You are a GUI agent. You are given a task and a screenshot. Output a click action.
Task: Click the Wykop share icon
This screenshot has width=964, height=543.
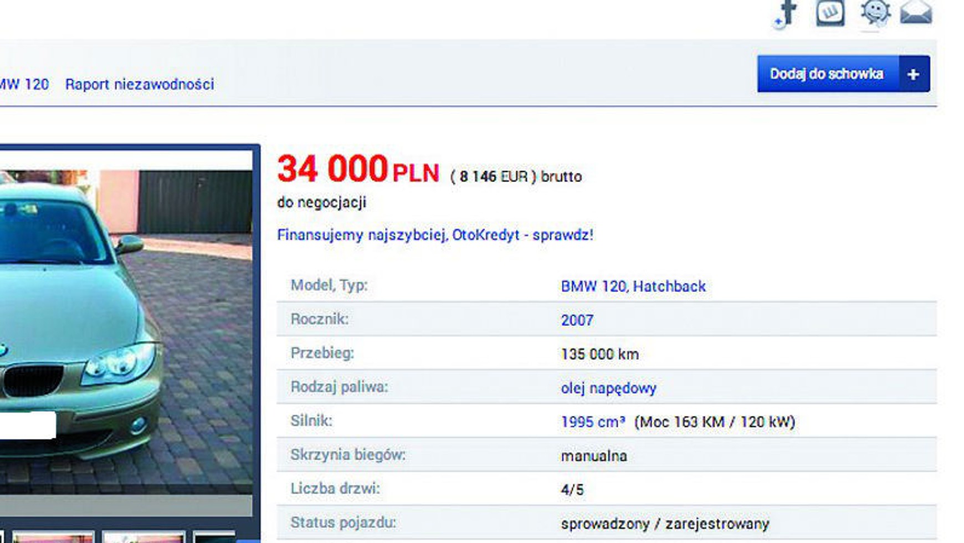830,13
